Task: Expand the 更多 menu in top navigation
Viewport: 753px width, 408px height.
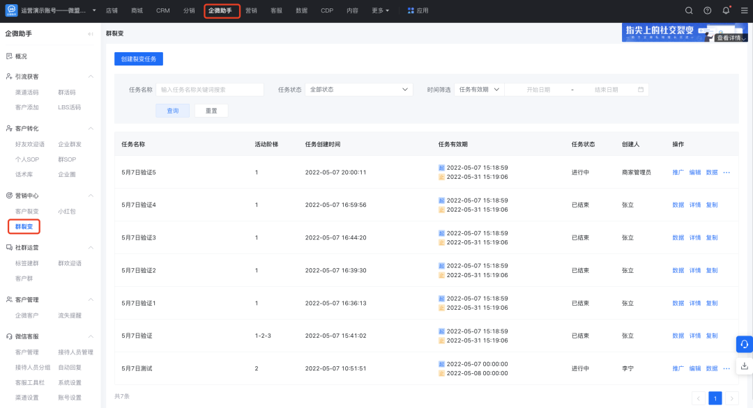Action: pyautogui.click(x=381, y=10)
